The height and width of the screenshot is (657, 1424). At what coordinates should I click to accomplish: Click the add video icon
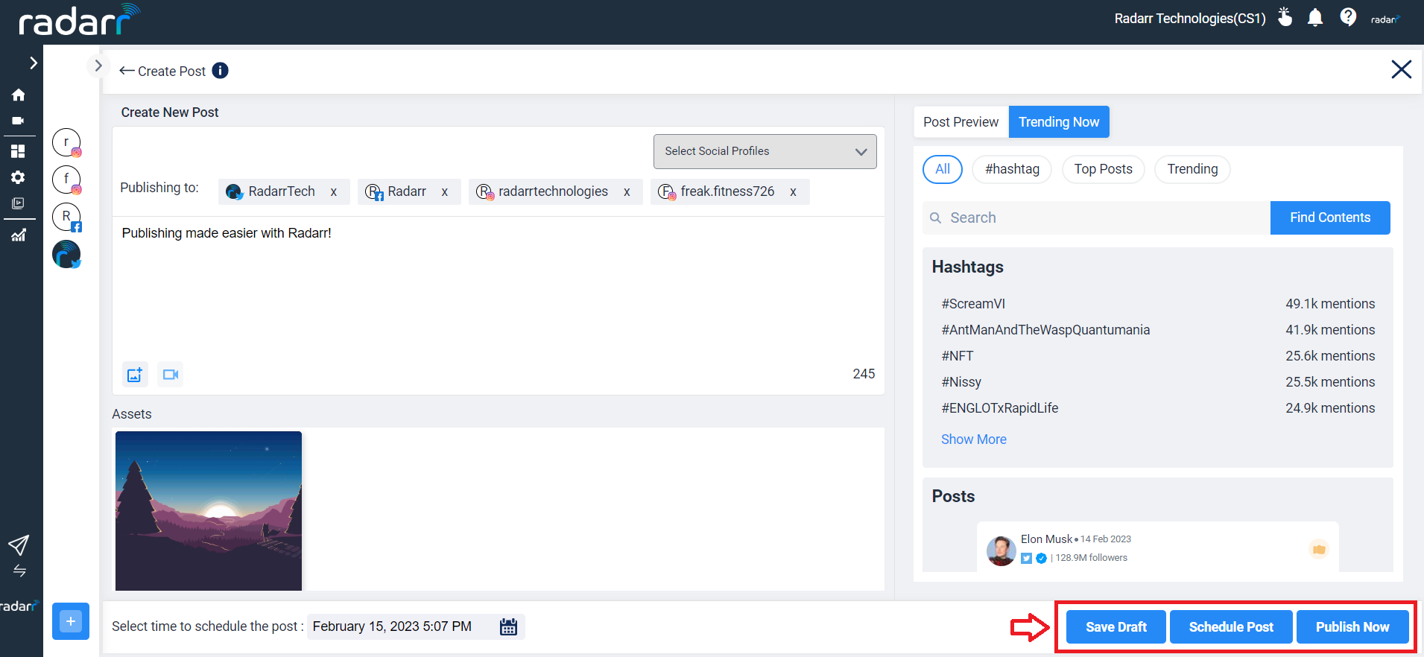[171, 375]
